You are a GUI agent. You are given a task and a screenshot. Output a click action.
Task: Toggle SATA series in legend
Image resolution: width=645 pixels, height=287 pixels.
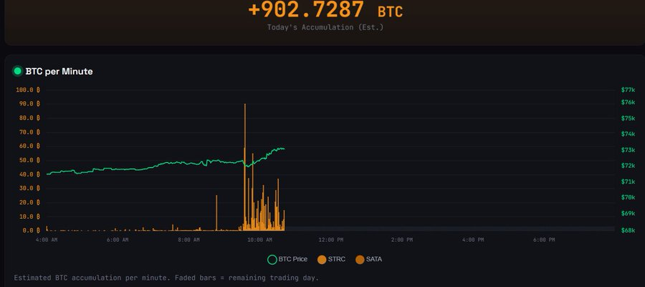pyautogui.click(x=368, y=260)
